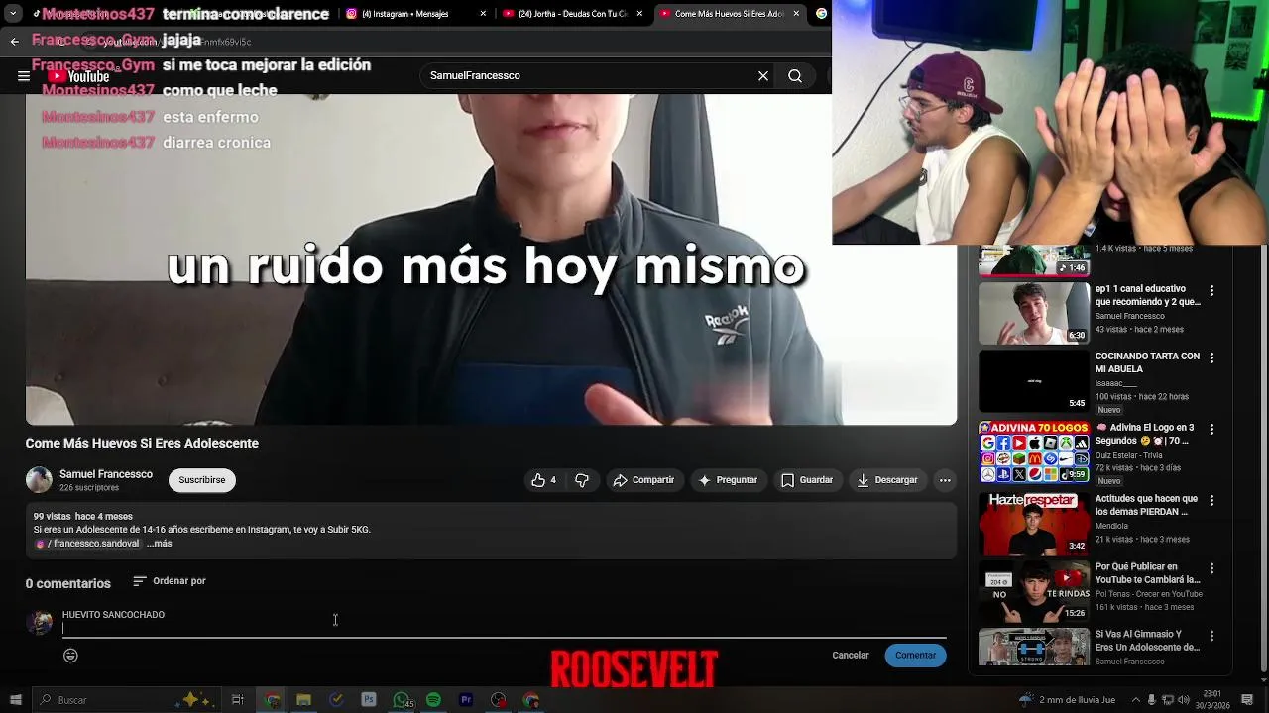Open options for Adivina El Logo video
Screen dimensions: 1269x713
(x=1211, y=430)
